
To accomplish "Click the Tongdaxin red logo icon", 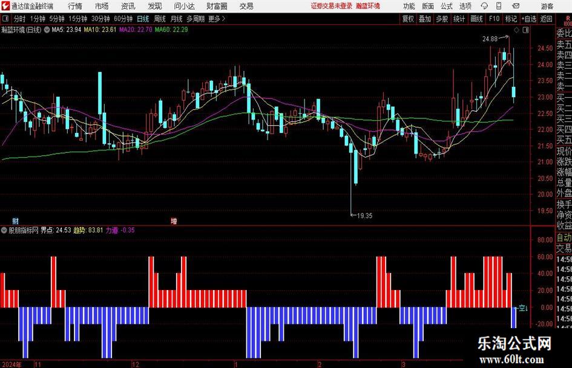I will [x=5, y=6].
